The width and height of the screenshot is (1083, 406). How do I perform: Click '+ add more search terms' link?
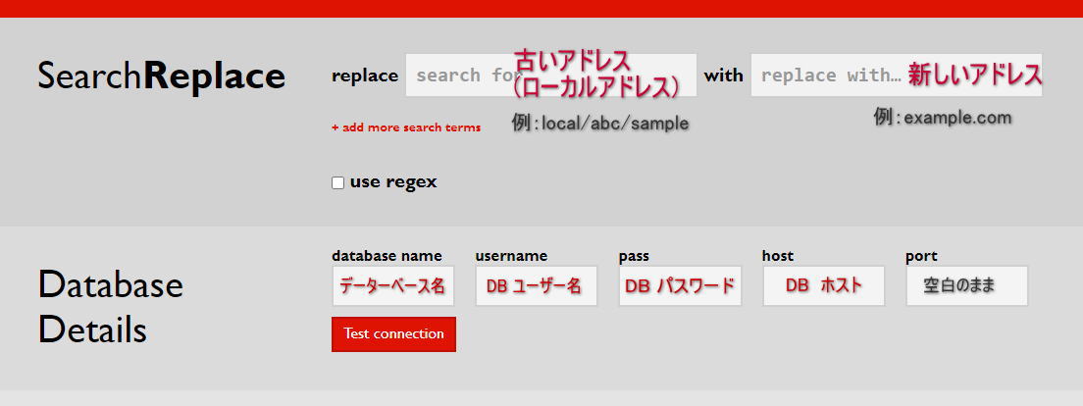coord(406,127)
